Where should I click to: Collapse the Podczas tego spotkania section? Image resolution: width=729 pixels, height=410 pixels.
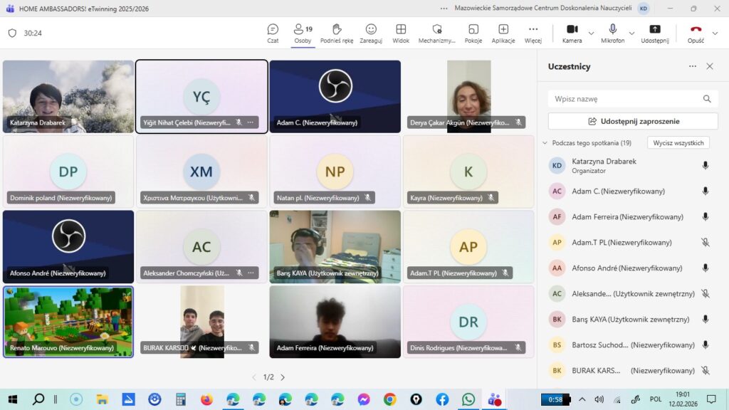click(x=545, y=143)
